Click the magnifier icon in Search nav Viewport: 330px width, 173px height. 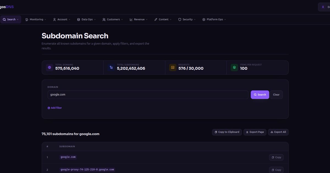pyautogui.click(x=4, y=20)
